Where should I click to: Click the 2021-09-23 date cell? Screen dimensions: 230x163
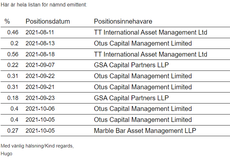tap(40, 98)
